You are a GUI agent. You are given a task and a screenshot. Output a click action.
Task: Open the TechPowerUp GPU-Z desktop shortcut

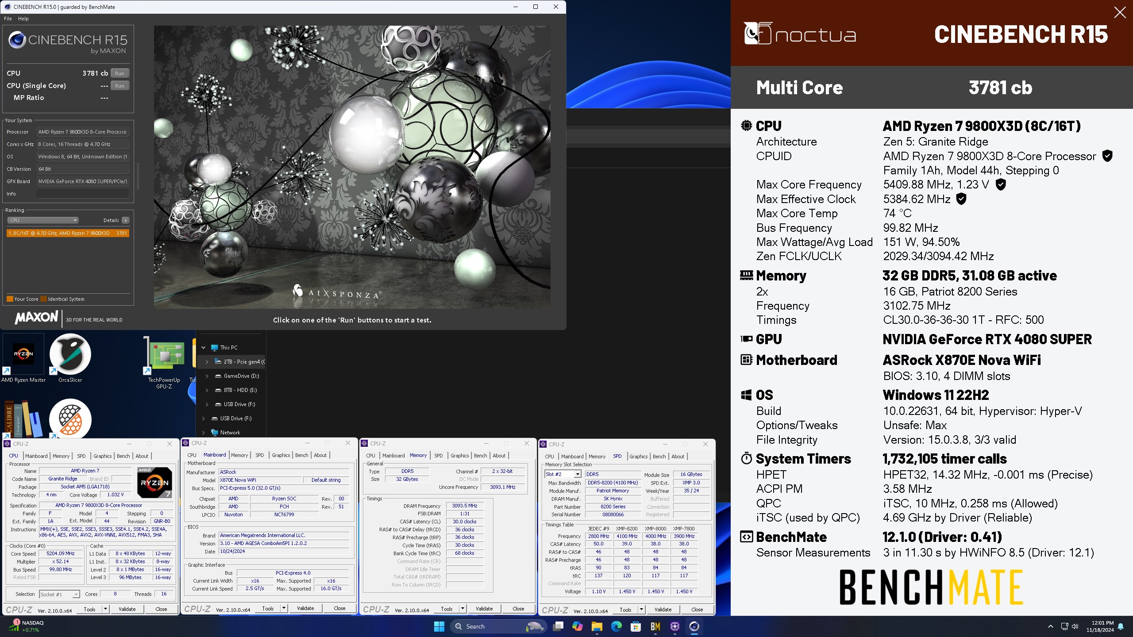coord(164,362)
